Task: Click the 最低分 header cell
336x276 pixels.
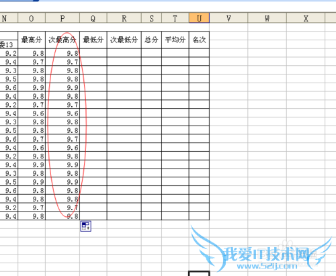Action: (93, 40)
